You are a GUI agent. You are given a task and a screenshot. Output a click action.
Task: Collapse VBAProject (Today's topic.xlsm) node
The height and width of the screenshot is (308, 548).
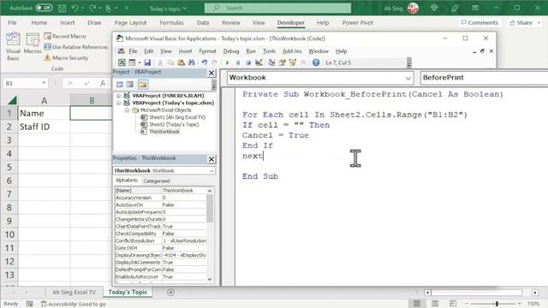pos(118,103)
